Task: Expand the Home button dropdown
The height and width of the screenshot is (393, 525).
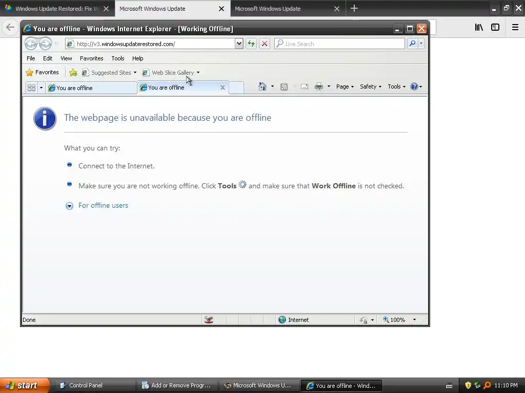Action: [x=273, y=86]
